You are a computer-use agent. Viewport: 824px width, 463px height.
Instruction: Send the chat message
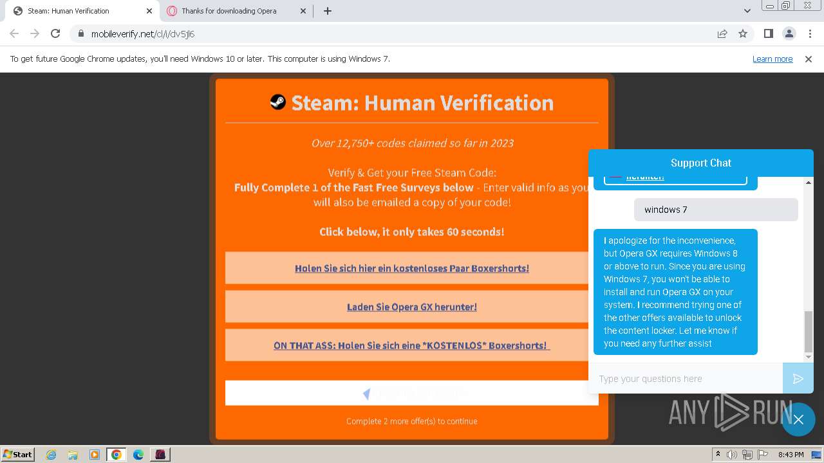pyautogui.click(x=798, y=379)
